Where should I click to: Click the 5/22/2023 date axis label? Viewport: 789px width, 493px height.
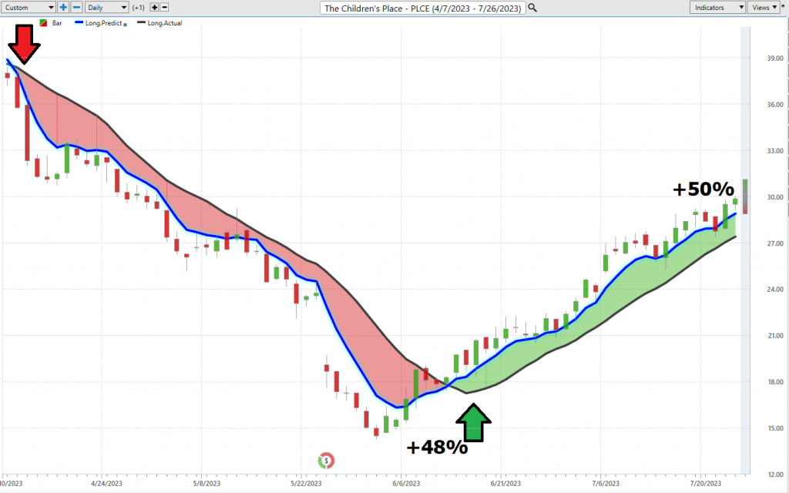pyautogui.click(x=306, y=484)
